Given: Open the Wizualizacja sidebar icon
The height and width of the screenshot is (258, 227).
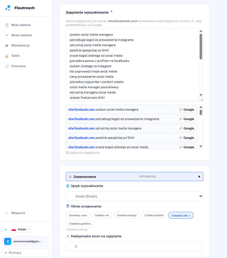Looking at the screenshot, I should point(7,46).
